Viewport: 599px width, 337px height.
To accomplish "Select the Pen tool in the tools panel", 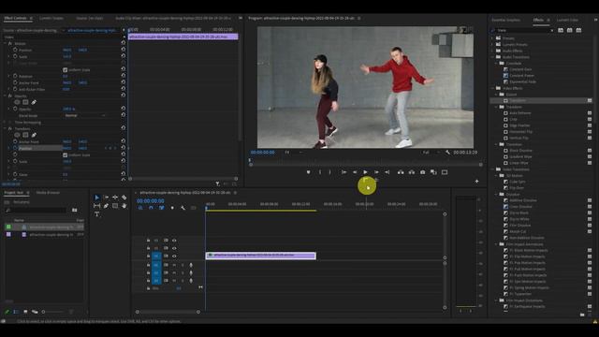I will [106, 206].
